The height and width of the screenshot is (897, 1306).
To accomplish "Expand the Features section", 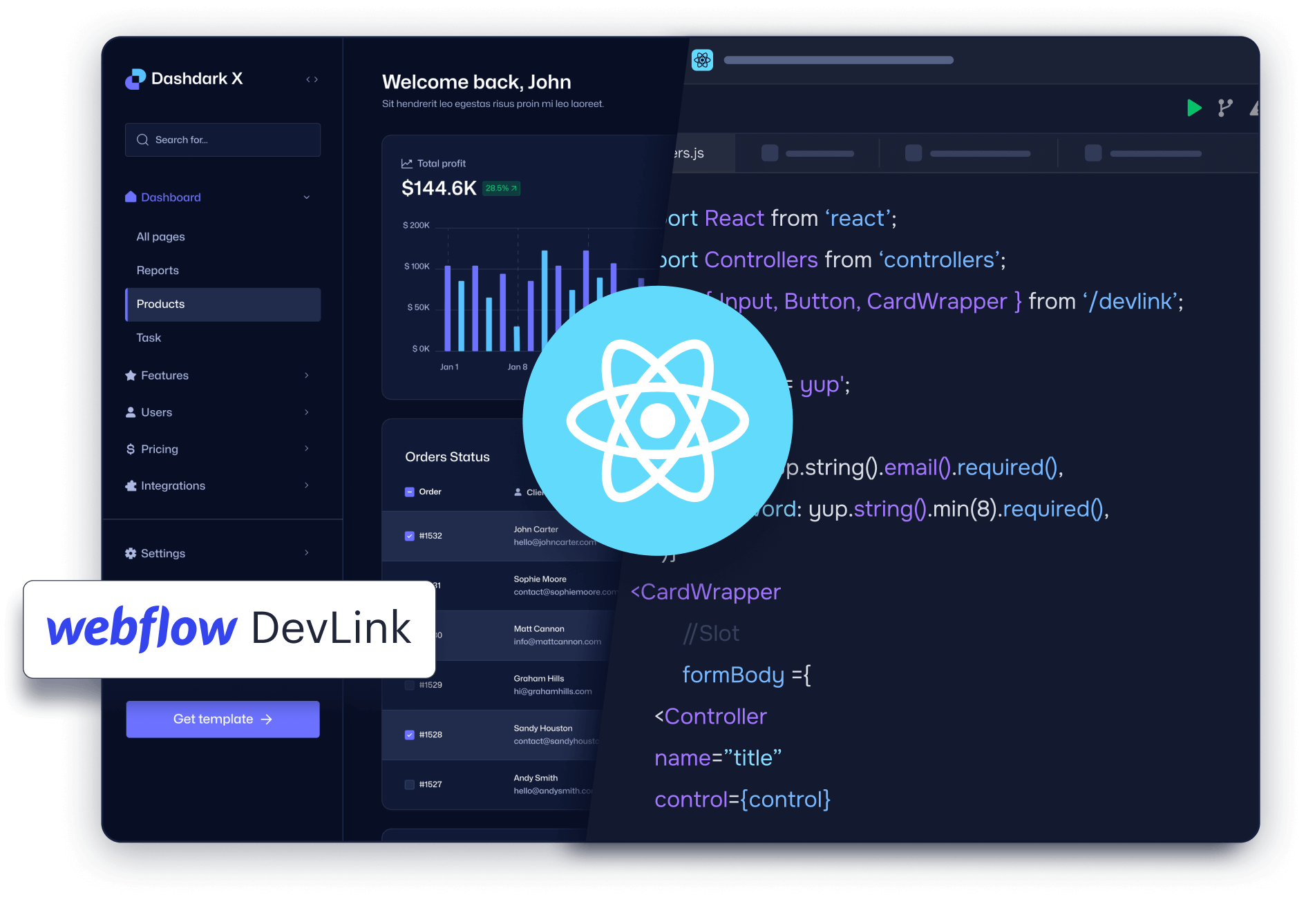I will [x=306, y=375].
